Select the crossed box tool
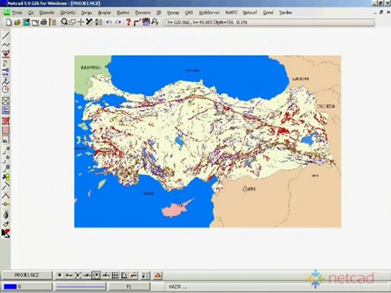391x293 pixels. (6, 101)
